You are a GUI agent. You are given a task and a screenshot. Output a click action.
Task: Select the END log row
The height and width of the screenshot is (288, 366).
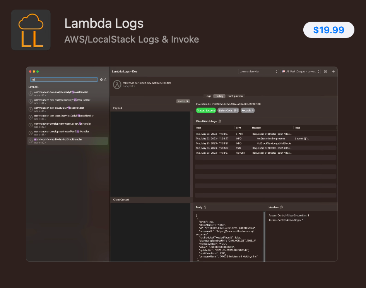(x=266, y=148)
